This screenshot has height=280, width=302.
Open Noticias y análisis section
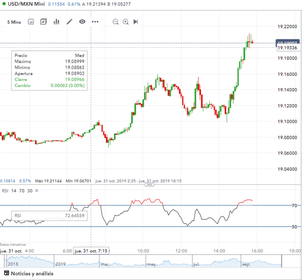pos(32,273)
